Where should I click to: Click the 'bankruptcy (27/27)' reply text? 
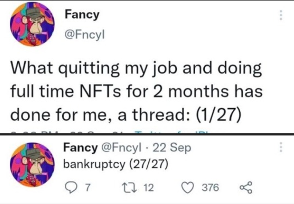tap(115, 164)
